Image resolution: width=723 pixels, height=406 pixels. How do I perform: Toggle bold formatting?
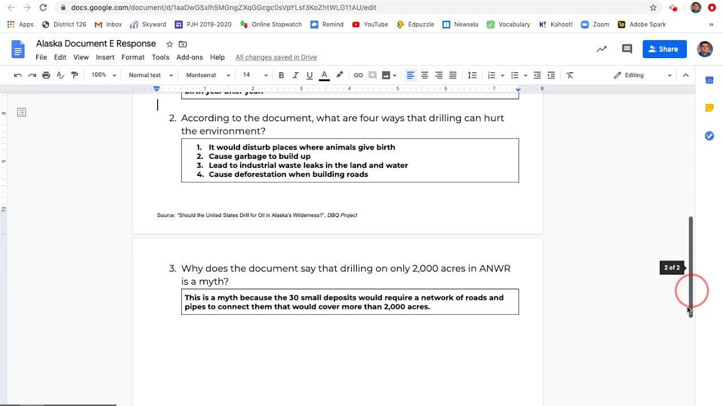(281, 75)
